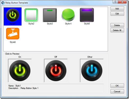This screenshot has height=99, width=129.
Task: Click the title bar help question mark
Action: pos(115,2)
